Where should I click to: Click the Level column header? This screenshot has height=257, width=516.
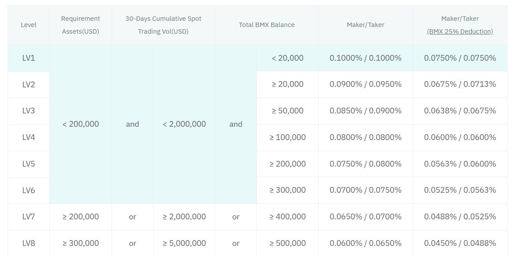[x=28, y=25]
